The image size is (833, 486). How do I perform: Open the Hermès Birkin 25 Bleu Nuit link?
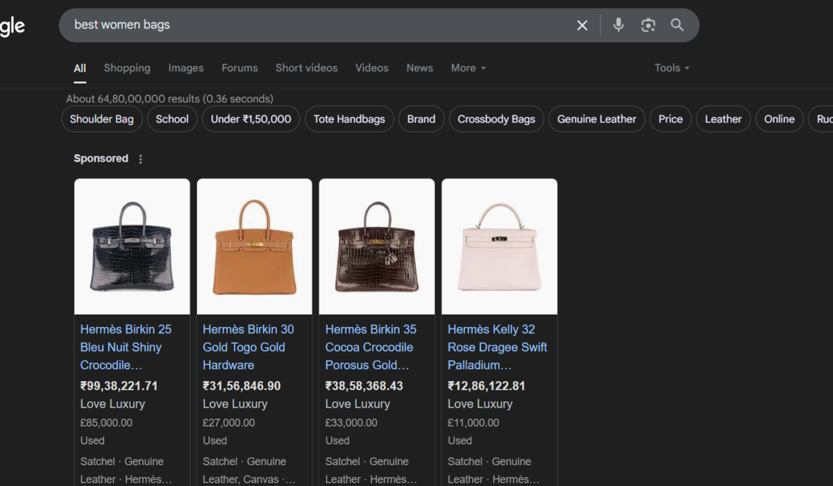pos(126,347)
